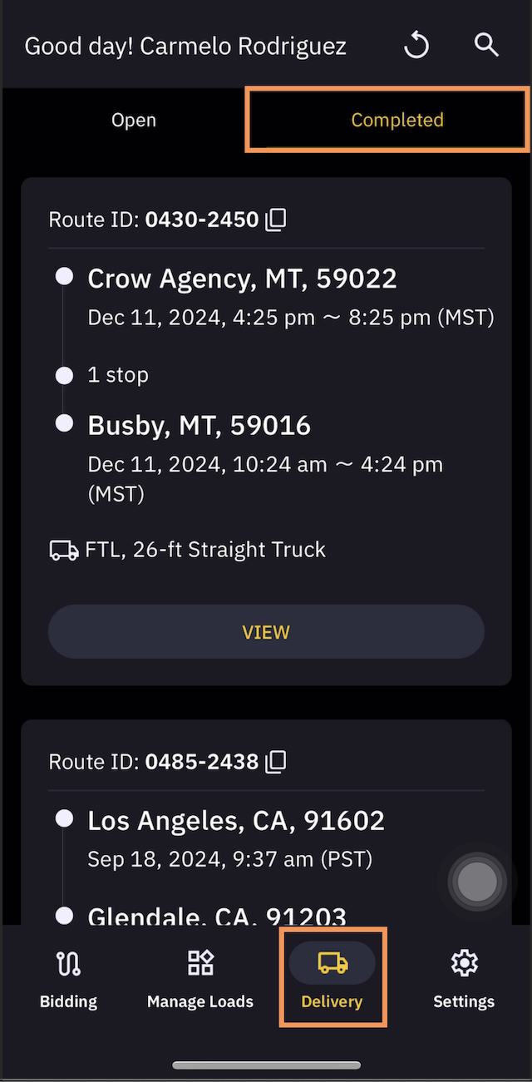Expand the 1 stop entry
532x1082 pixels.
pos(118,375)
